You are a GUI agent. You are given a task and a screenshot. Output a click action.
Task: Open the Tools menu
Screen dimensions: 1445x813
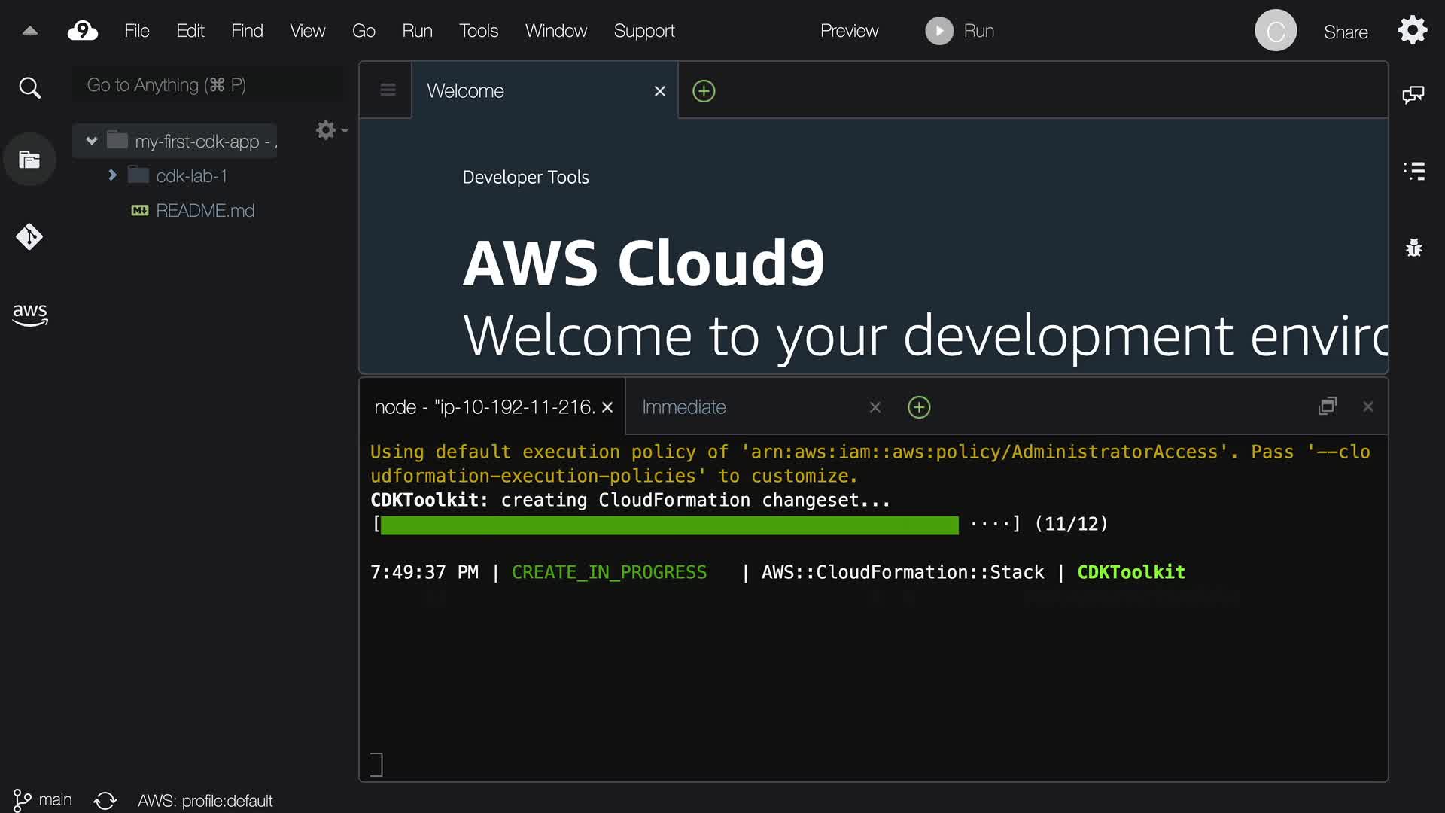(478, 31)
